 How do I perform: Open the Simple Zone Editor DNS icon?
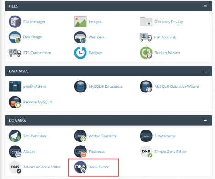(x=146, y=152)
